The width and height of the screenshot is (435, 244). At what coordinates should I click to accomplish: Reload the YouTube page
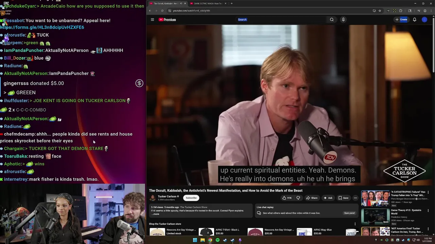click(x=162, y=11)
